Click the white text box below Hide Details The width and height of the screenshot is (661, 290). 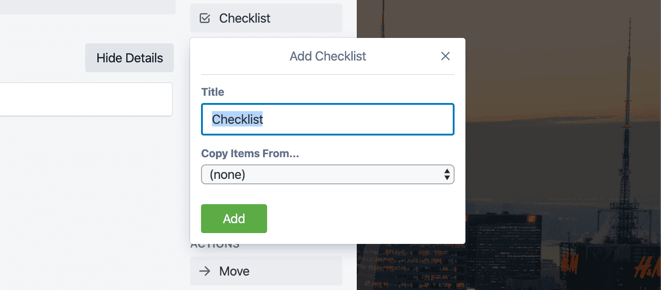point(86,99)
